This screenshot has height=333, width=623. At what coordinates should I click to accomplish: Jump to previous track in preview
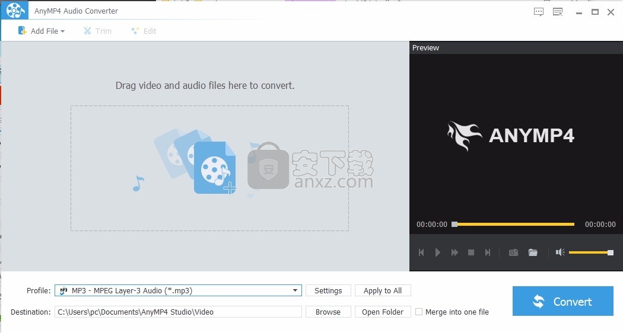[x=421, y=252]
